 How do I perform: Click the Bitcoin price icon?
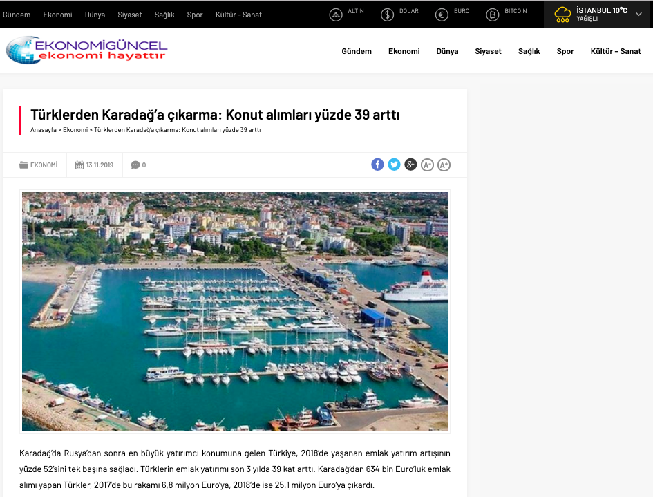[493, 15]
